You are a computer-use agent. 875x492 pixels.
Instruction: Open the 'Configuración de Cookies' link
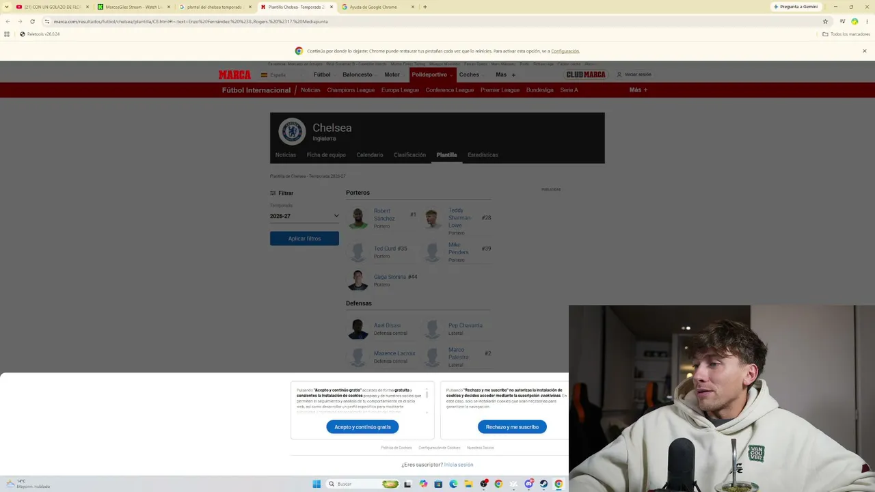(x=440, y=448)
